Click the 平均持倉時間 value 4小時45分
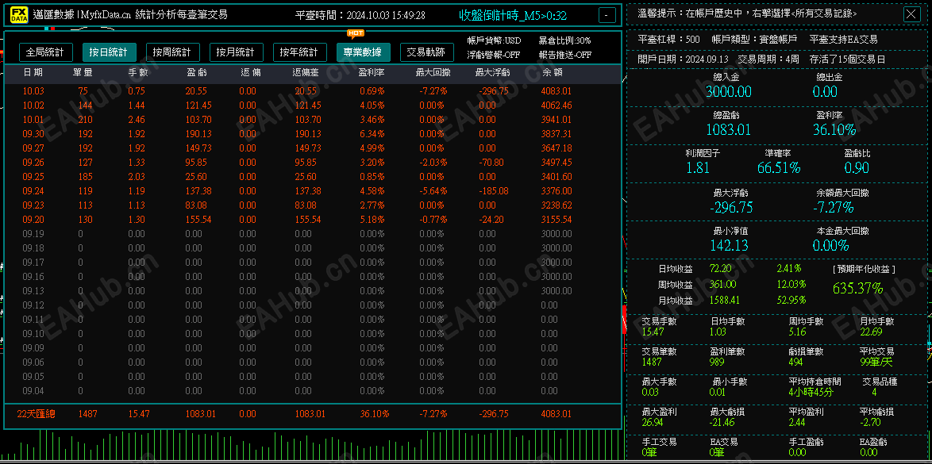The width and height of the screenshot is (932, 464). [x=811, y=392]
